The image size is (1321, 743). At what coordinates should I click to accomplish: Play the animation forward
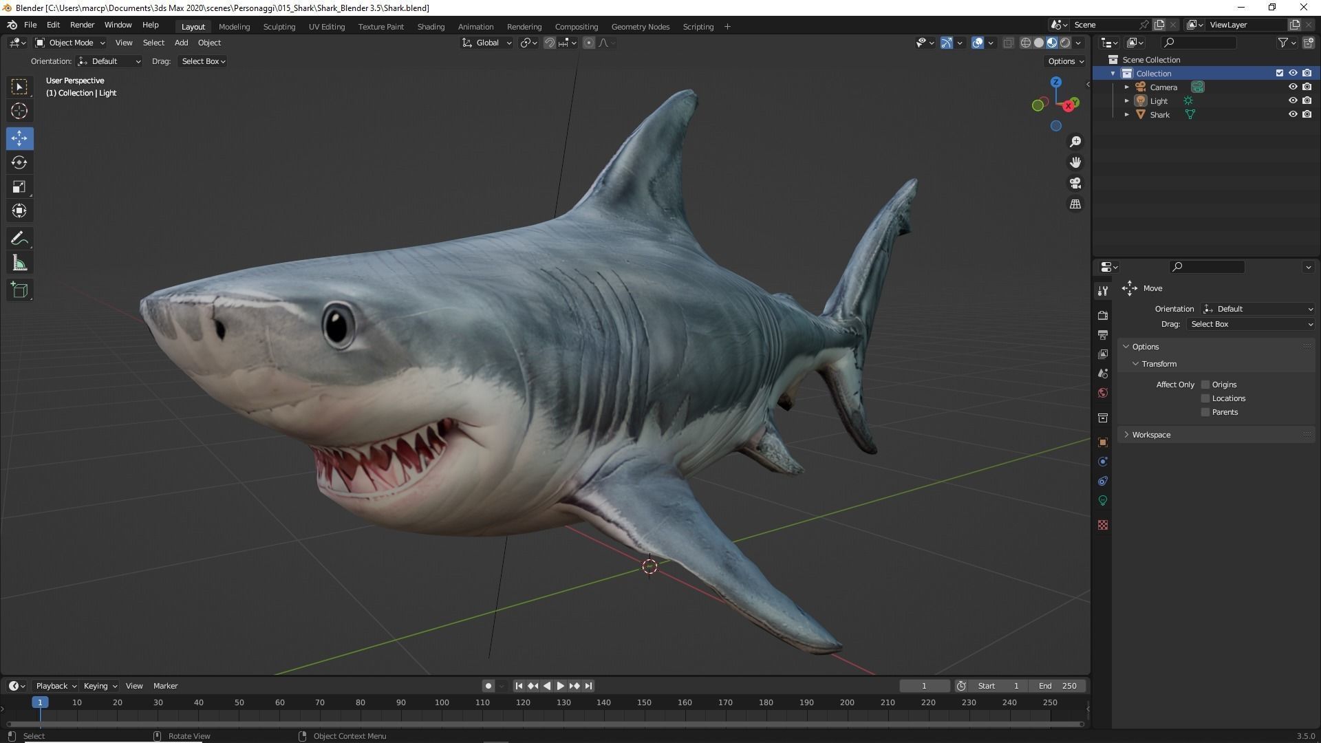[x=561, y=686]
